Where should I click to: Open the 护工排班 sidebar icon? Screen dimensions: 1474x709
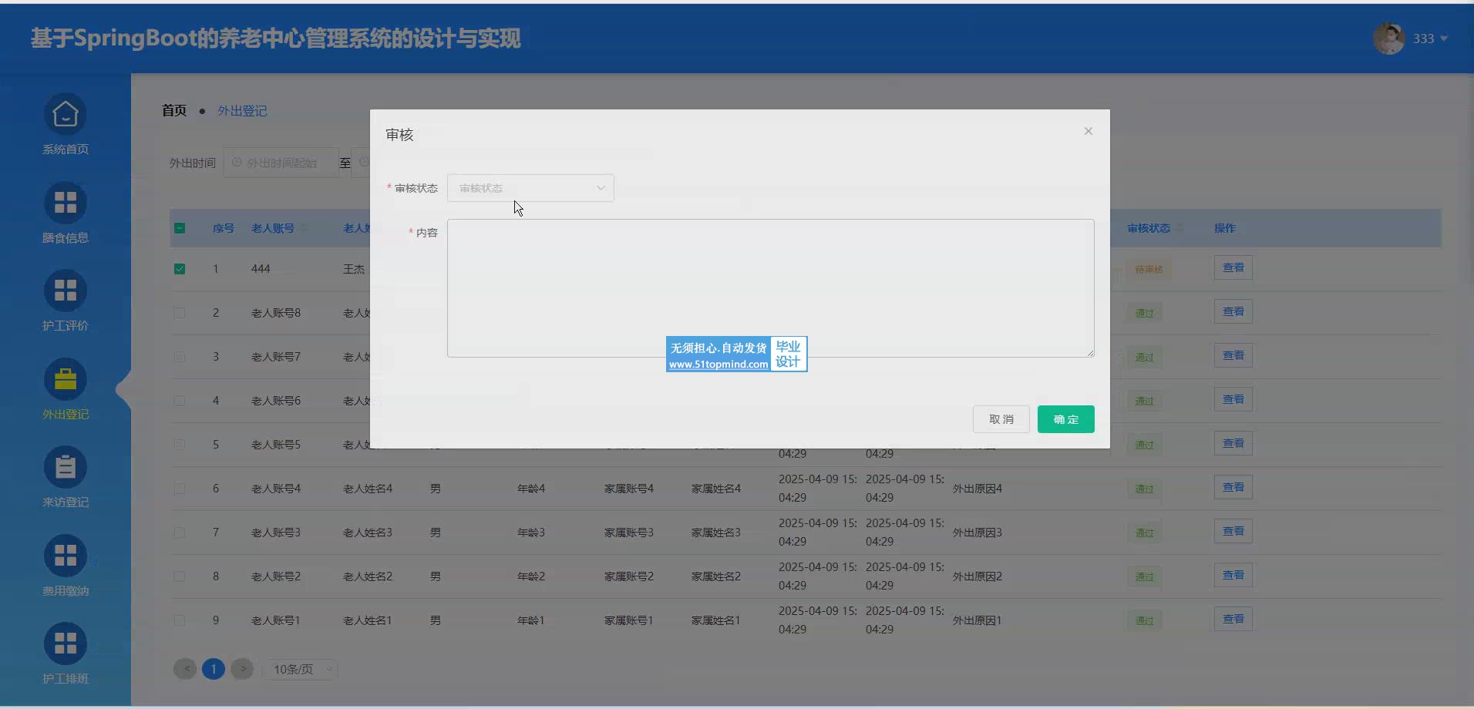[x=66, y=644]
